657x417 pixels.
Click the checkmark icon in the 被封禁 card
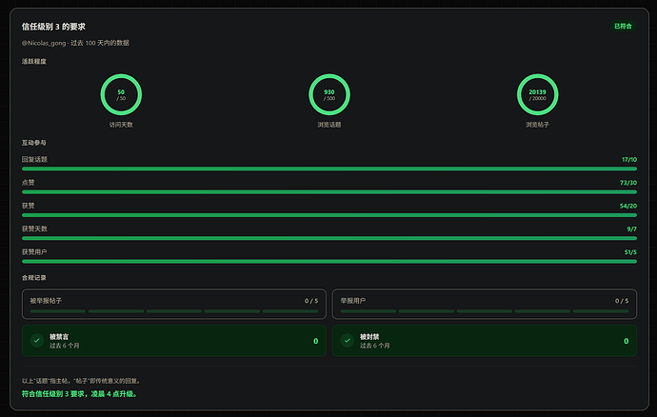(x=348, y=340)
